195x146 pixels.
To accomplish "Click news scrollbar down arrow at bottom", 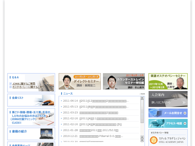I will click(142, 140).
